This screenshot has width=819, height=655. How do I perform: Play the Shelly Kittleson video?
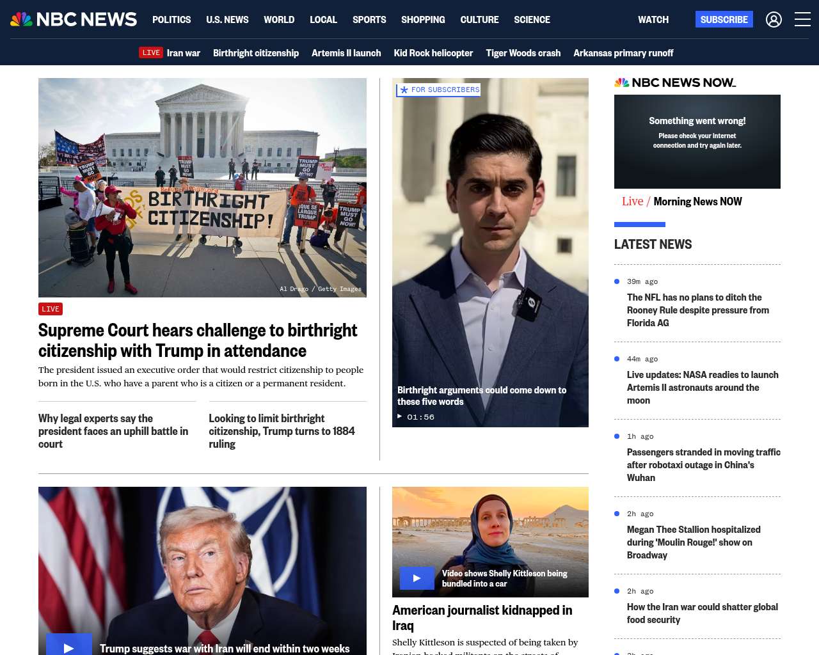click(417, 578)
